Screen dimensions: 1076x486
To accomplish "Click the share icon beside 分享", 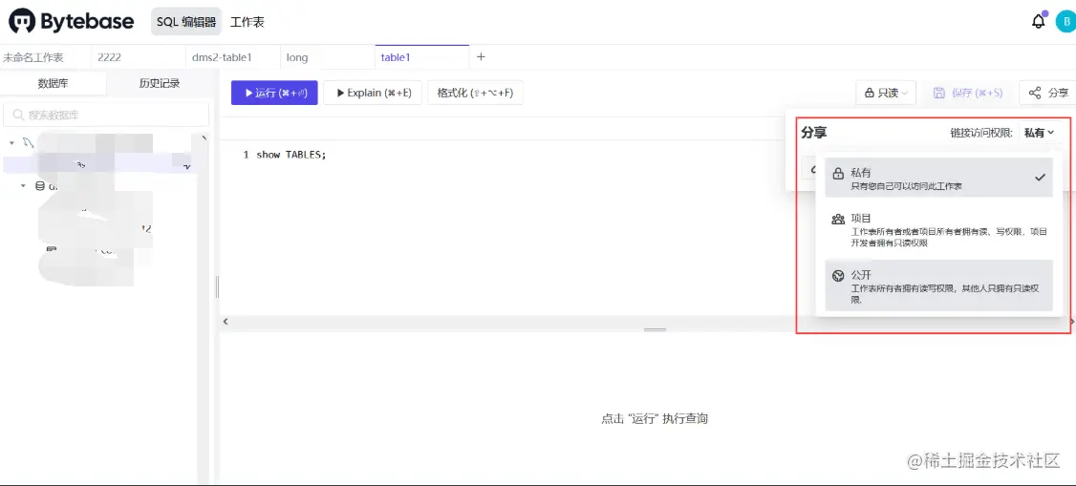I will pyautogui.click(x=1035, y=93).
